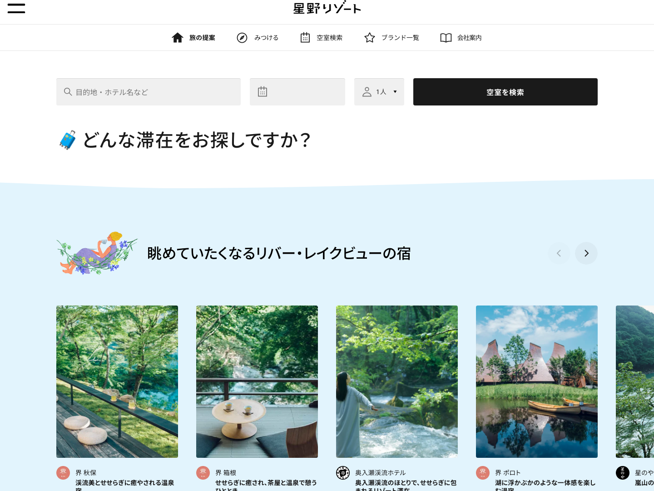
Task: Open the 会社案内 tab
Action: pos(461,38)
